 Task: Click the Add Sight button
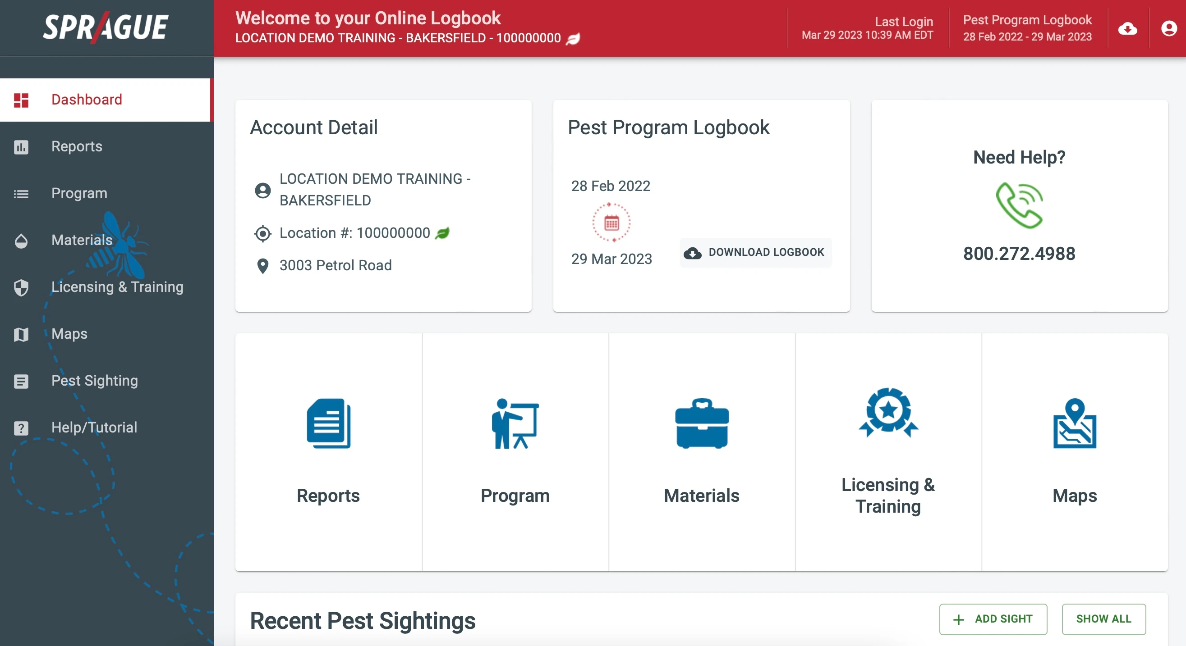coord(993,619)
